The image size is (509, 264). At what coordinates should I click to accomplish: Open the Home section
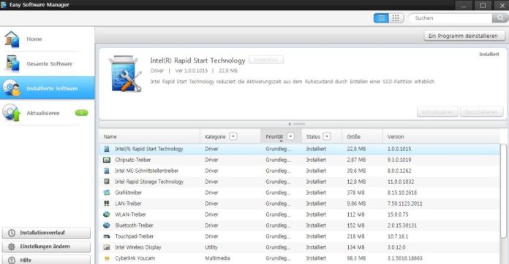[47, 39]
